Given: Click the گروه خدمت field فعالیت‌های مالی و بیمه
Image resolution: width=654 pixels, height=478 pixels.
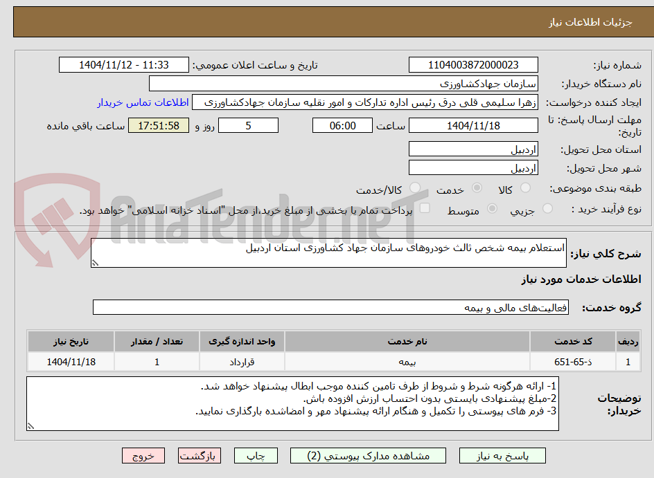Looking at the screenshot, I should [x=330, y=307].
